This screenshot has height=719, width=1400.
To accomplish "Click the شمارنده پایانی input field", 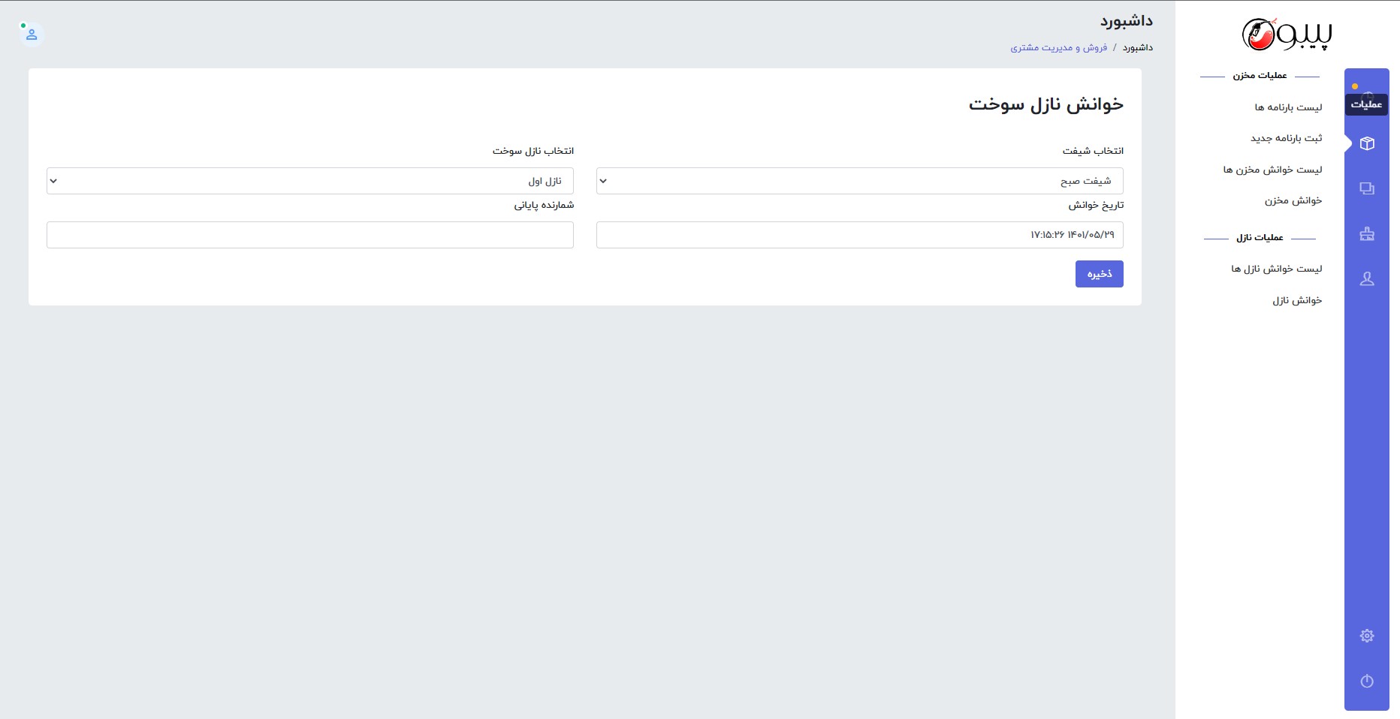I will tap(309, 235).
